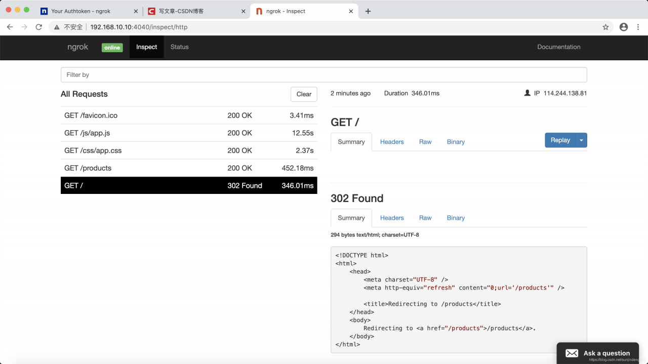
Task: Select the GET /js/app.js request
Action: click(x=189, y=133)
